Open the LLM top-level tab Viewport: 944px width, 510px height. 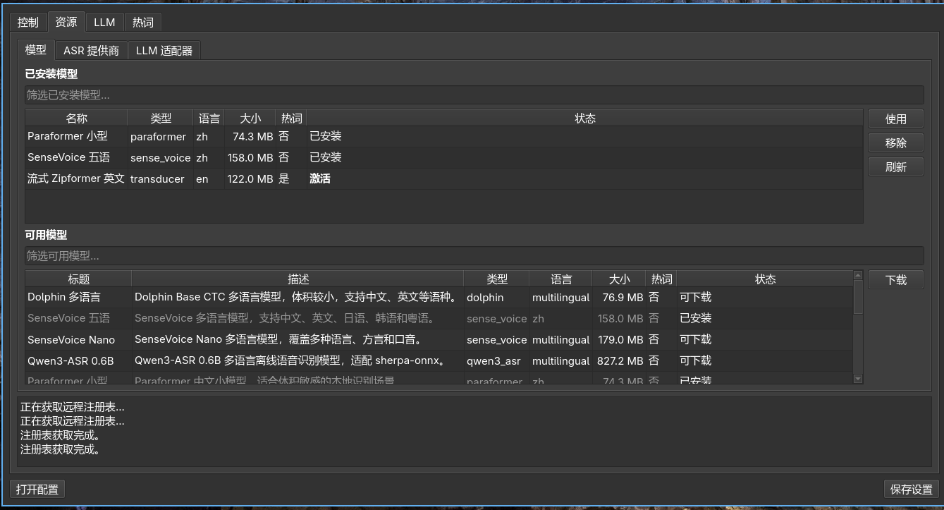(x=104, y=23)
